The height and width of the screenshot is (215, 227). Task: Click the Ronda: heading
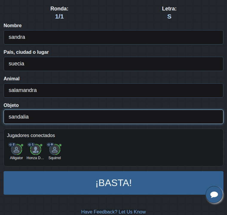point(59,9)
